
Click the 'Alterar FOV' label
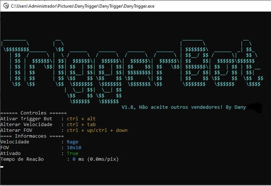coord(16,130)
